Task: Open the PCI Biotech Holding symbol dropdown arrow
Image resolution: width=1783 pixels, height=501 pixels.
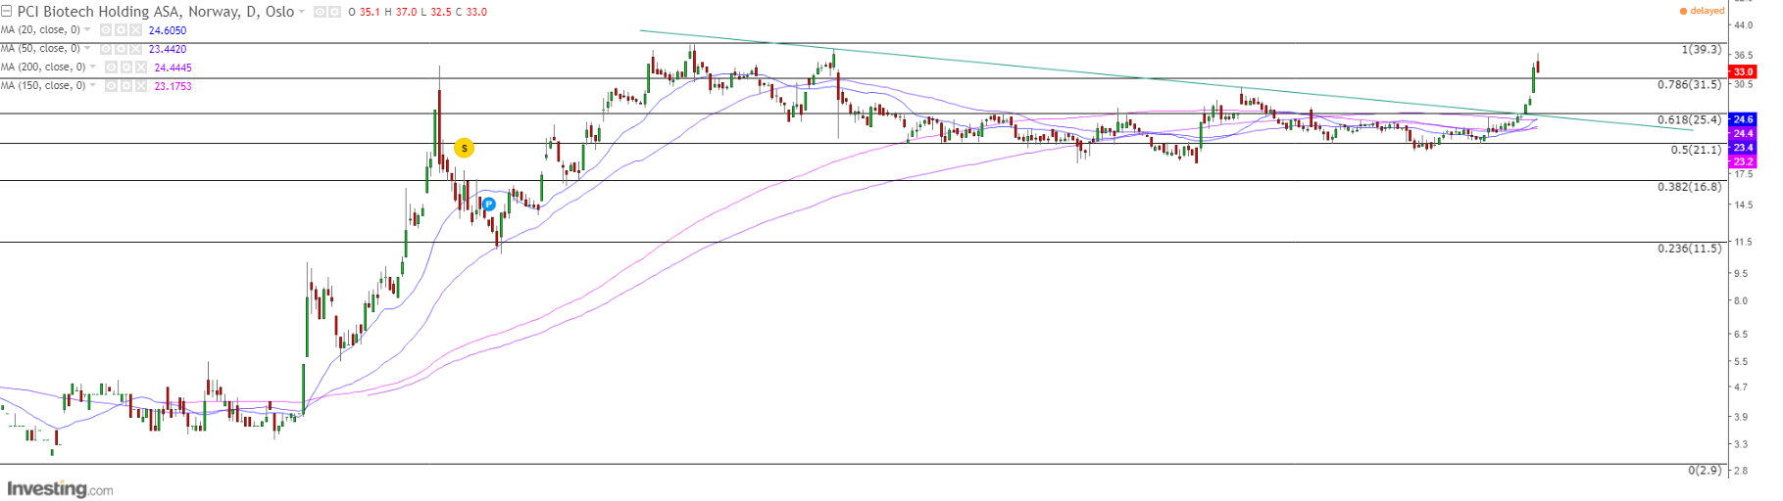Action: 302,12
